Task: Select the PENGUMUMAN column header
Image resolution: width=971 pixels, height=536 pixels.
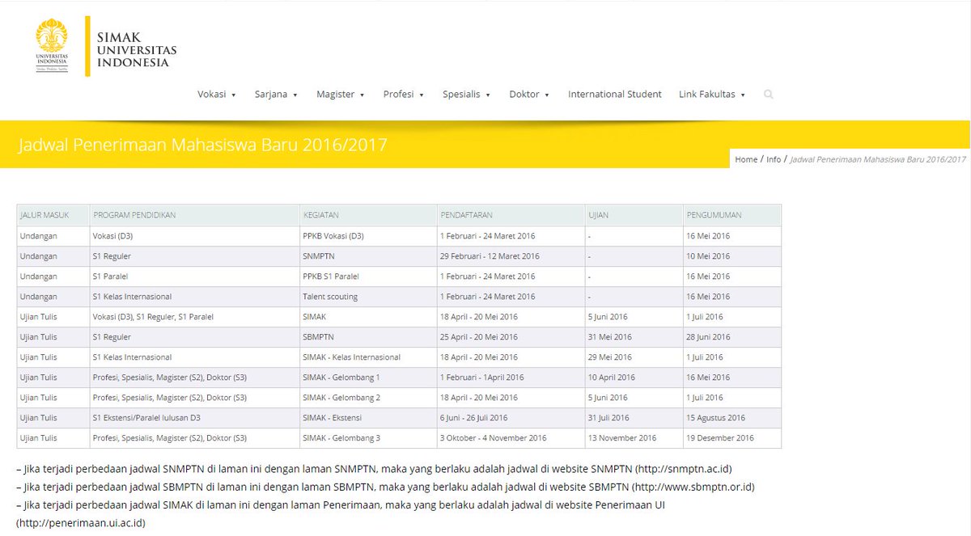Action: click(x=732, y=215)
